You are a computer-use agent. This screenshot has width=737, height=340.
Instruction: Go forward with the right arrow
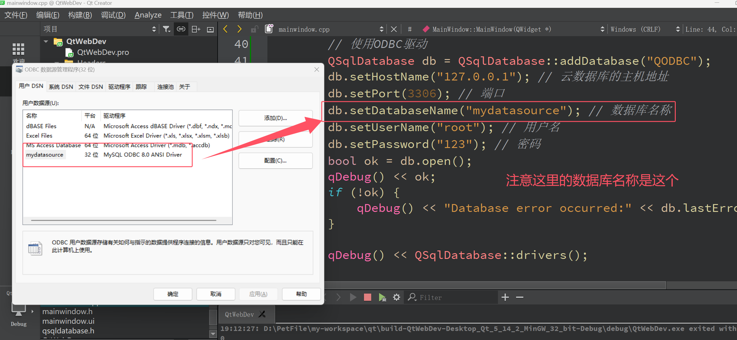239,29
